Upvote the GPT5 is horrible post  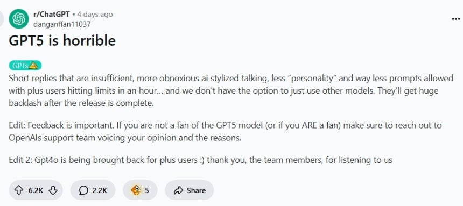coord(19,190)
